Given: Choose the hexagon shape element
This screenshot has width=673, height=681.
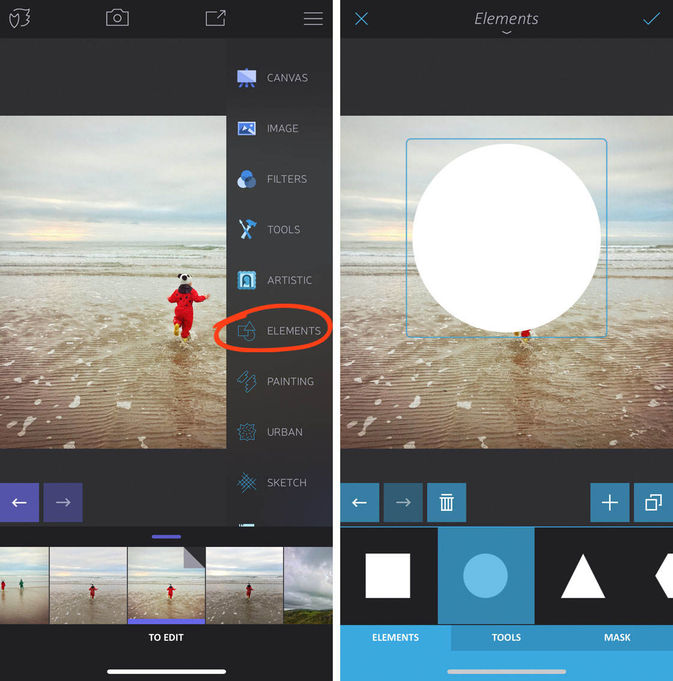Looking at the screenshot, I should [x=665, y=576].
